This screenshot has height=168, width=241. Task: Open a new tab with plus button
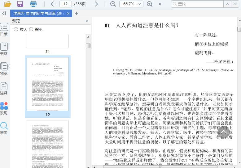click(77, 13)
